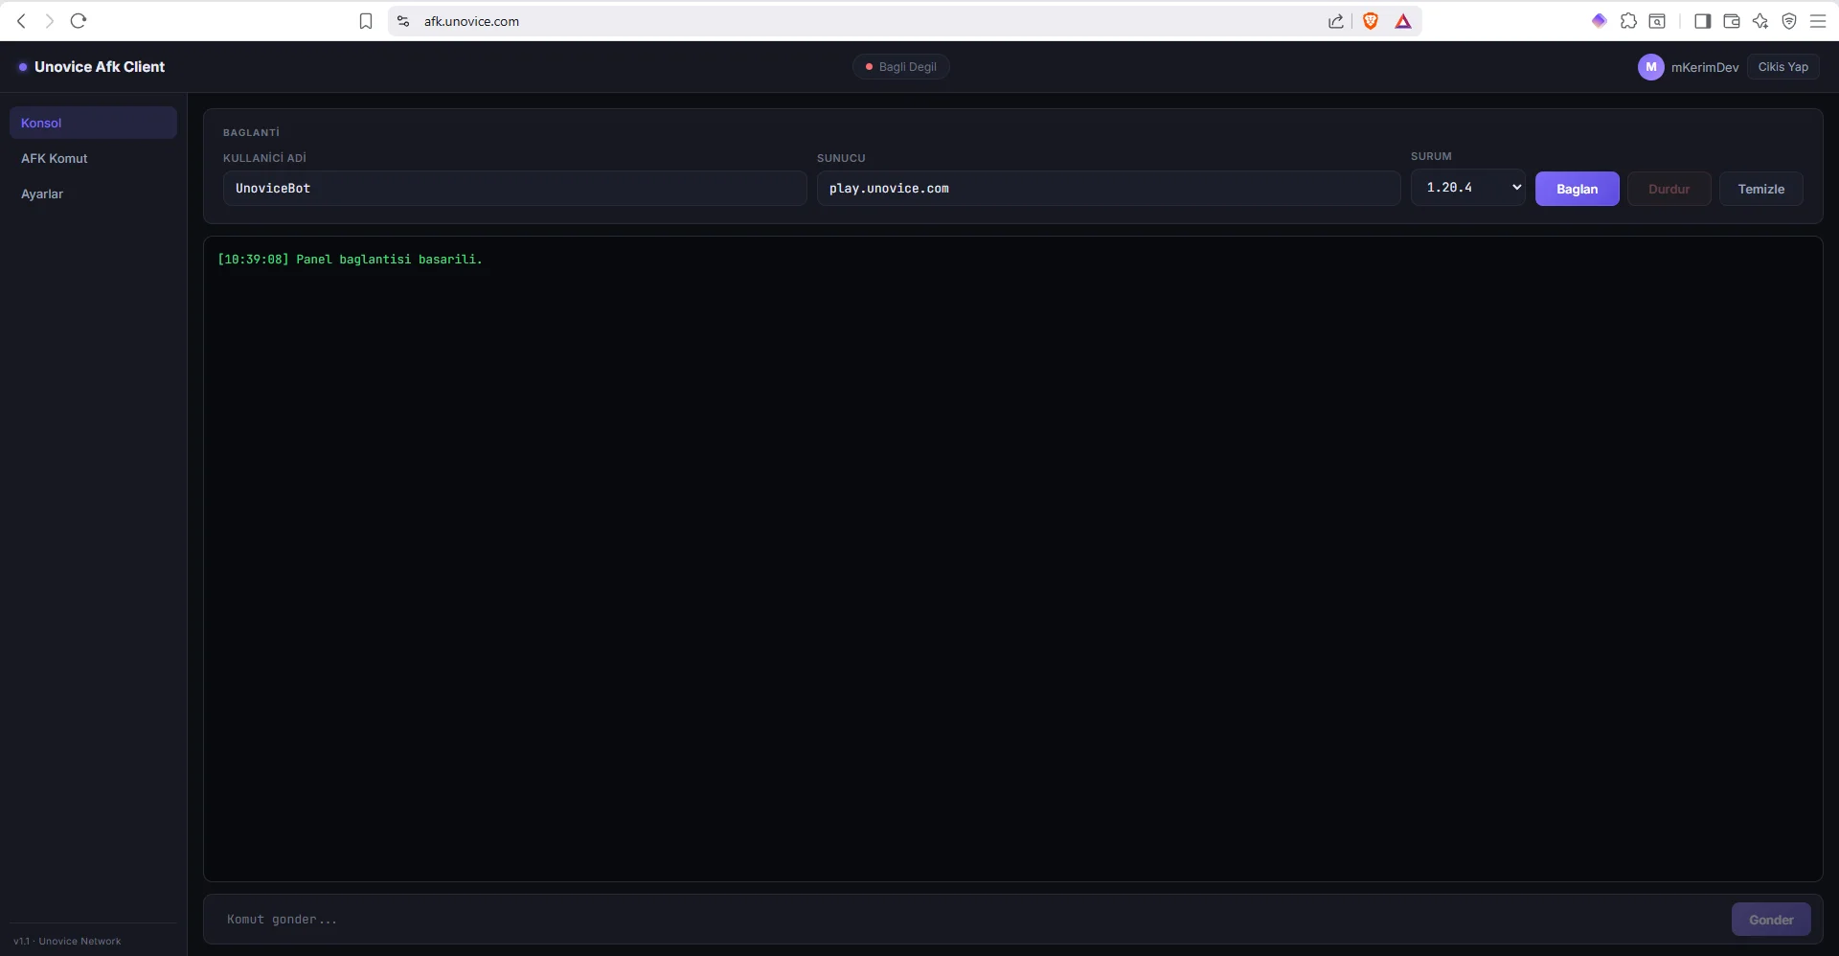Toggle the browser sidebar panel icon
Screen dimensions: 1839x956
1702,21
